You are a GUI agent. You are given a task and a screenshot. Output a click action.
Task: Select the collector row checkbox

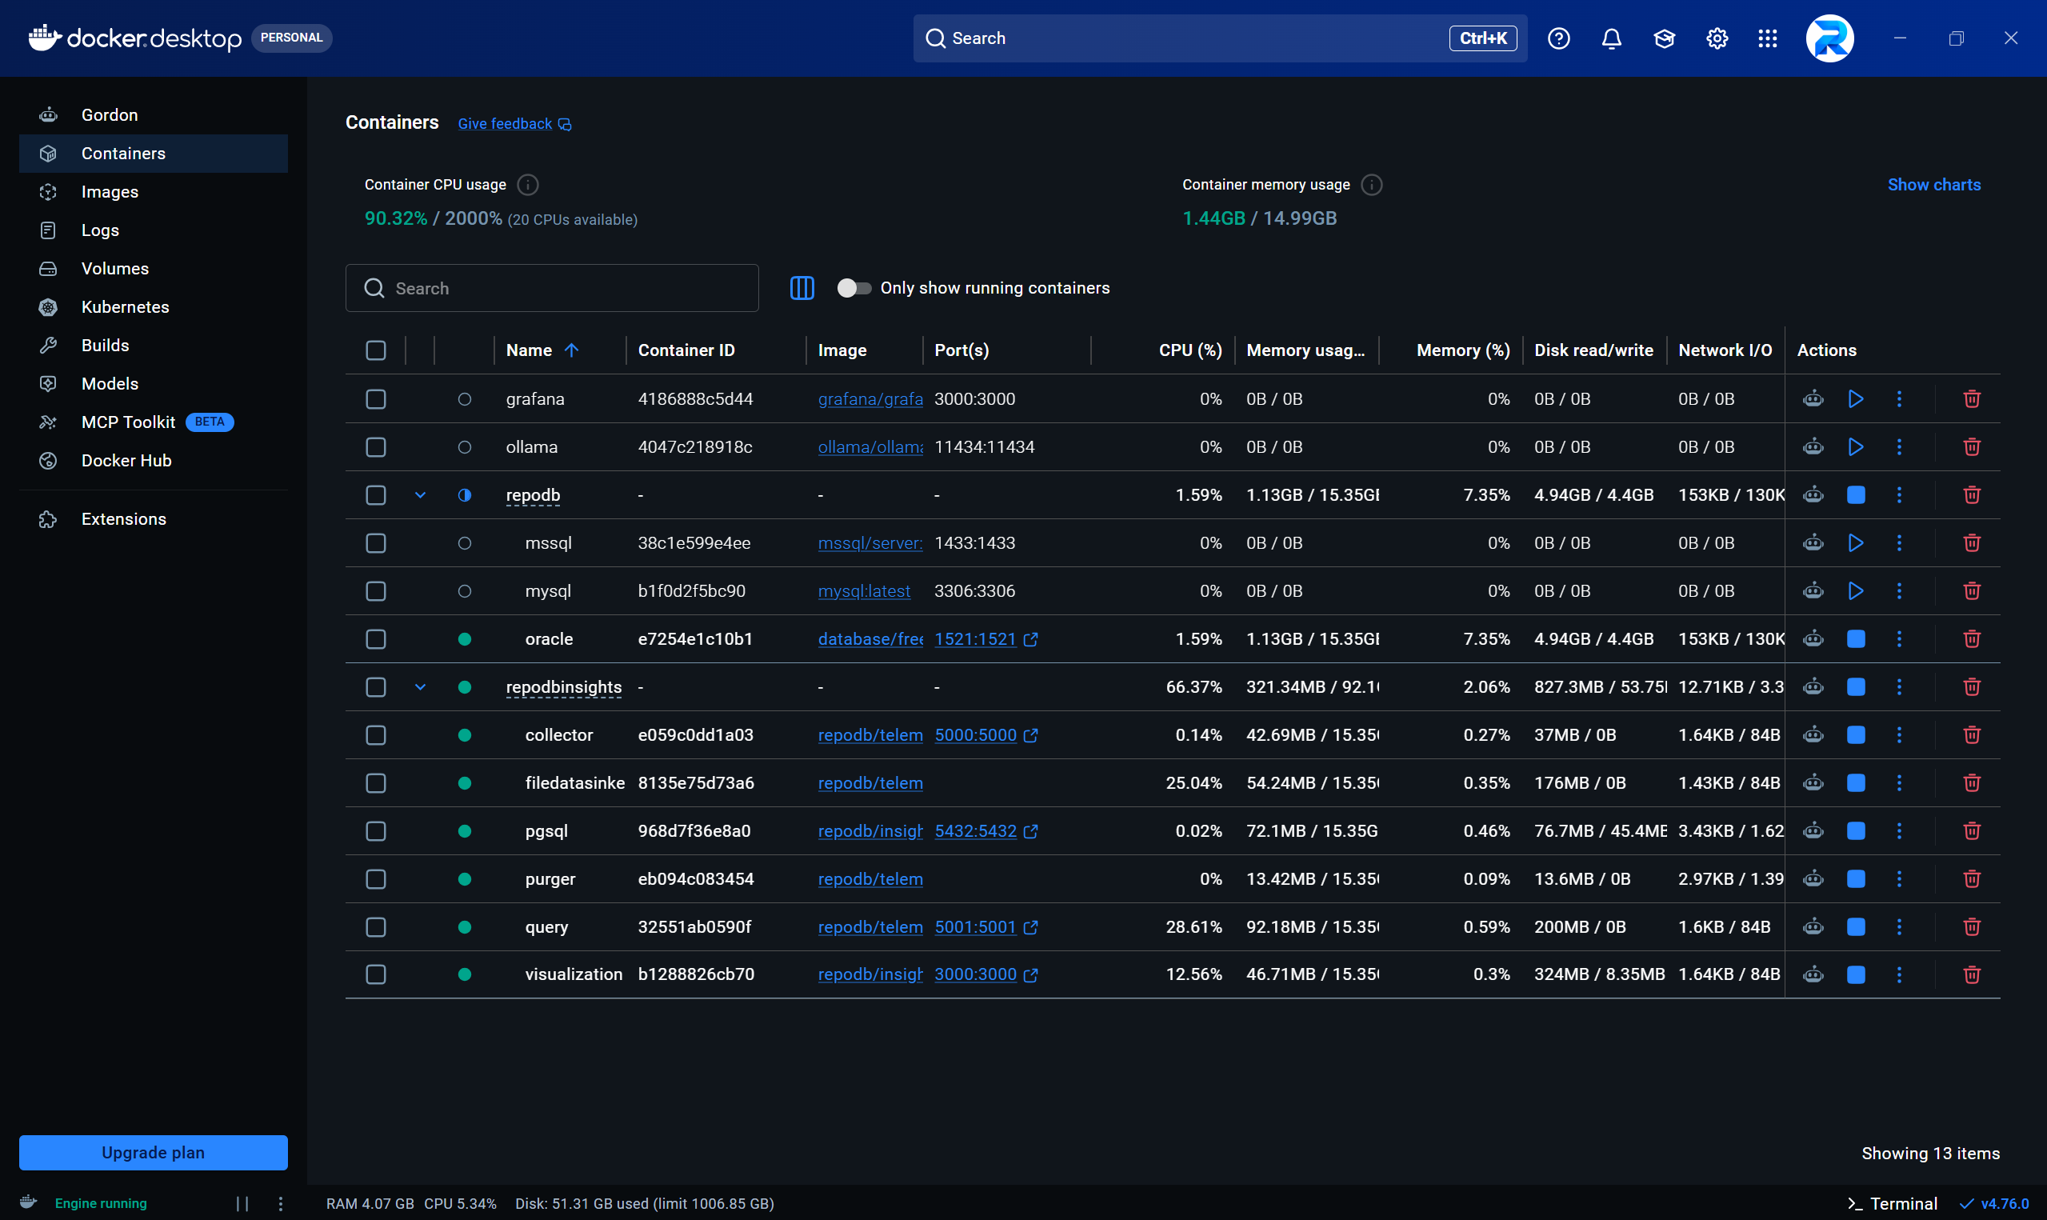coord(375,735)
